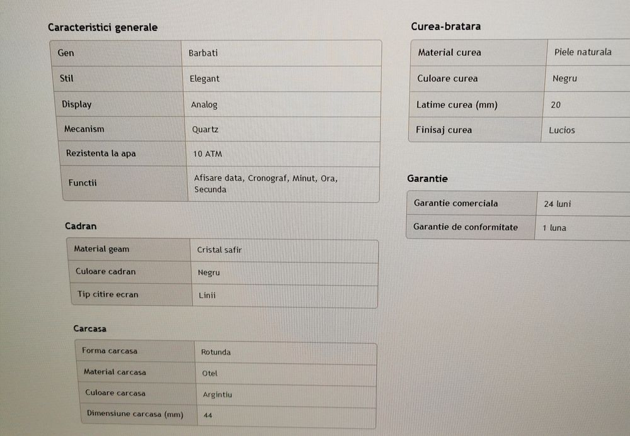Select the Rotunda case shape value
The height and width of the screenshot is (436, 630).
coord(215,352)
